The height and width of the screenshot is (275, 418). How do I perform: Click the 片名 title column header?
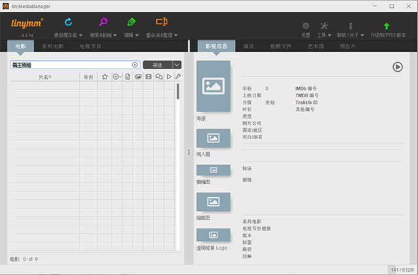point(45,77)
